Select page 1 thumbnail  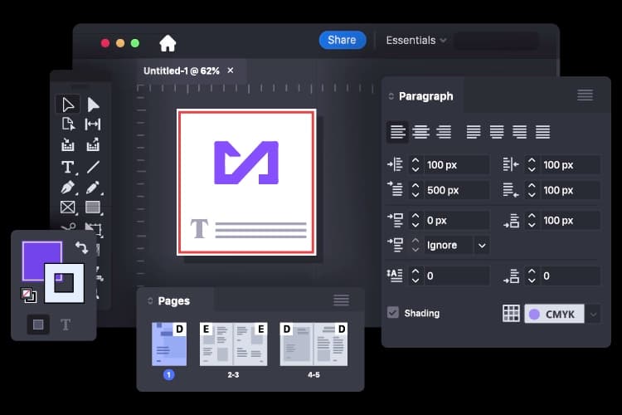(169, 344)
